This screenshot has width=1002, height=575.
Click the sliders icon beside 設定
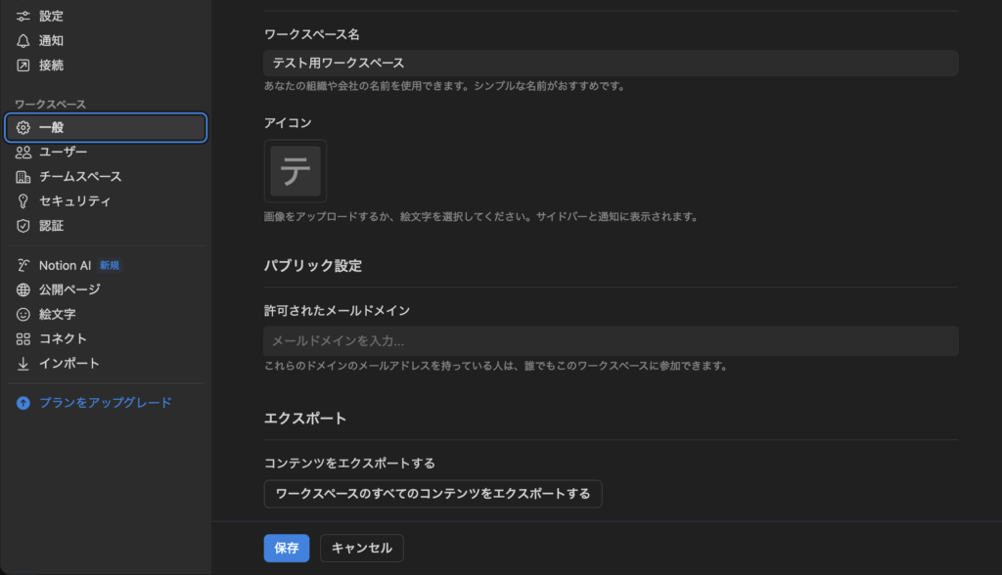23,16
